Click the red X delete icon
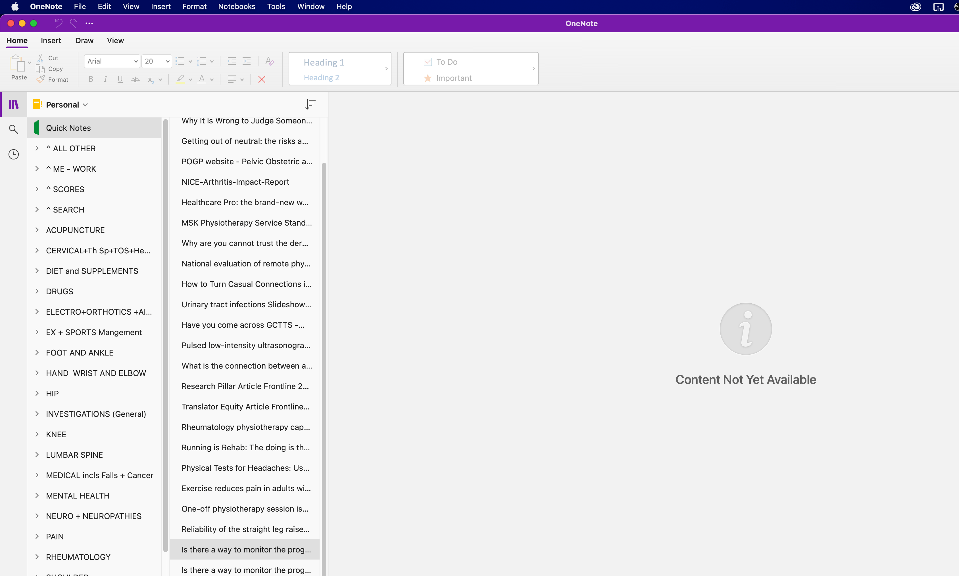Image resolution: width=959 pixels, height=576 pixels. 262,79
